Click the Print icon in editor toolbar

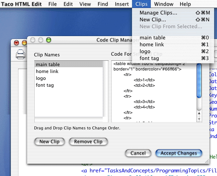pyautogui.click(x=21, y=54)
